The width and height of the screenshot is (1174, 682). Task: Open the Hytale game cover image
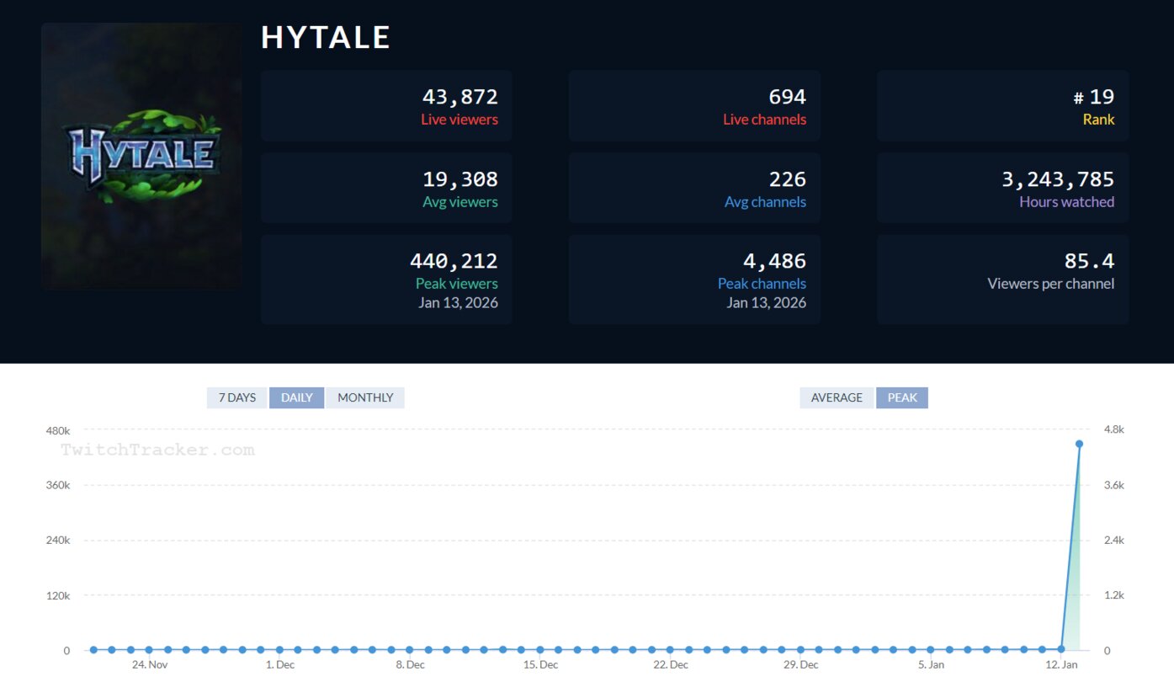(x=141, y=157)
